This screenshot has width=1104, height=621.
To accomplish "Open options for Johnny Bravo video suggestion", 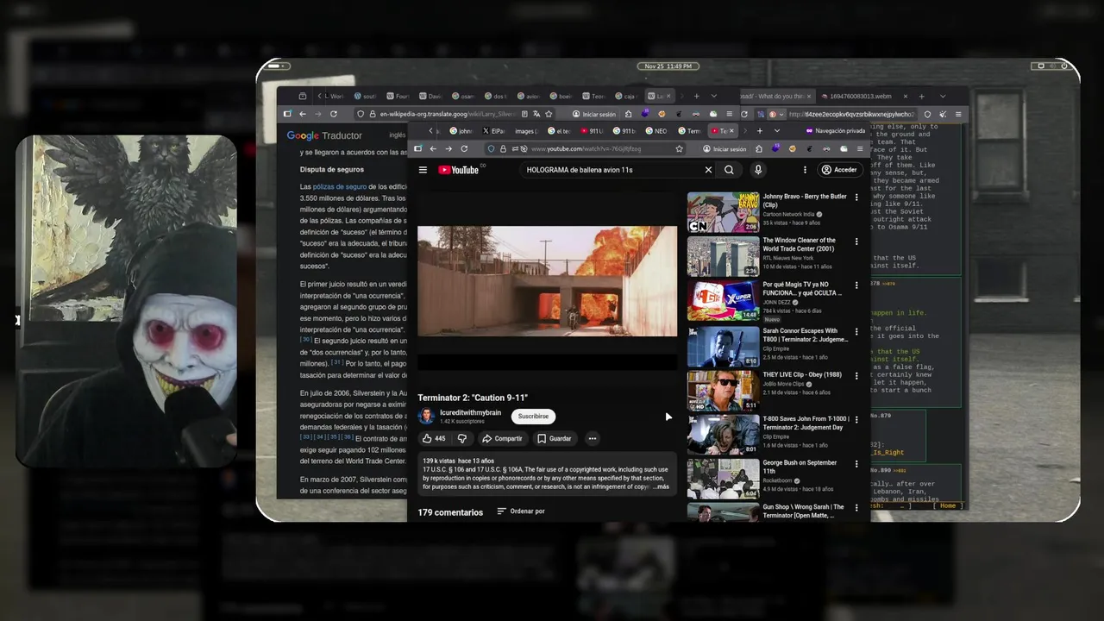I will pyautogui.click(x=856, y=198).
